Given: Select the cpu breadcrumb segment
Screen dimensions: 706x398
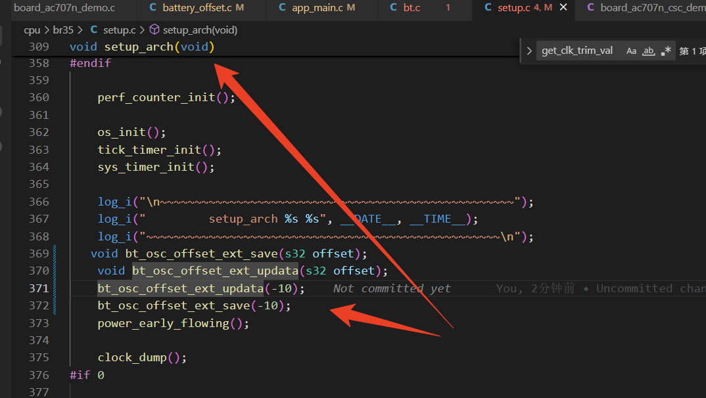Looking at the screenshot, I should coord(32,30).
